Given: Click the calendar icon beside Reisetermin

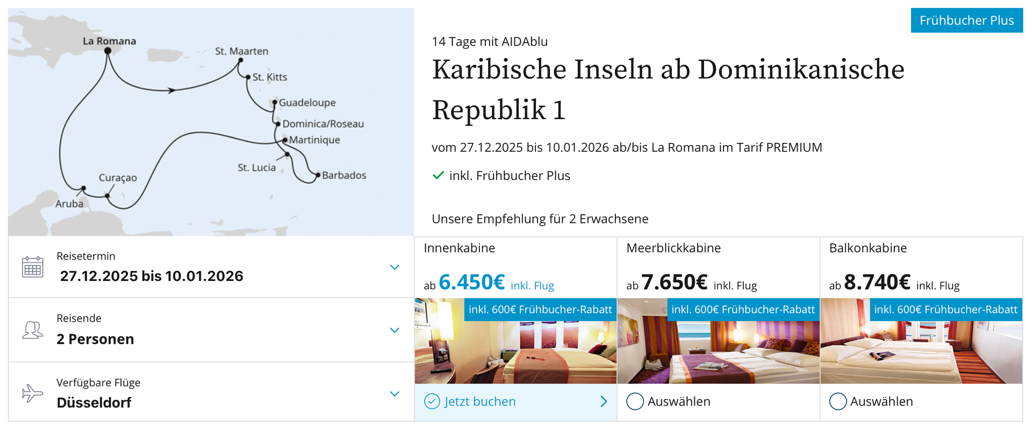Looking at the screenshot, I should pyautogui.click(x=32, y=267).
